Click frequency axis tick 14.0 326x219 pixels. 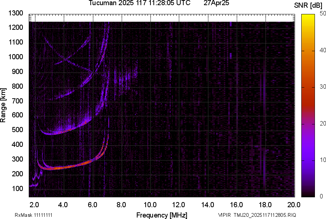(208, 205)
